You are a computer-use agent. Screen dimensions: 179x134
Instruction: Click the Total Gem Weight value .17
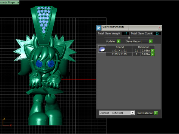[125, 33]
